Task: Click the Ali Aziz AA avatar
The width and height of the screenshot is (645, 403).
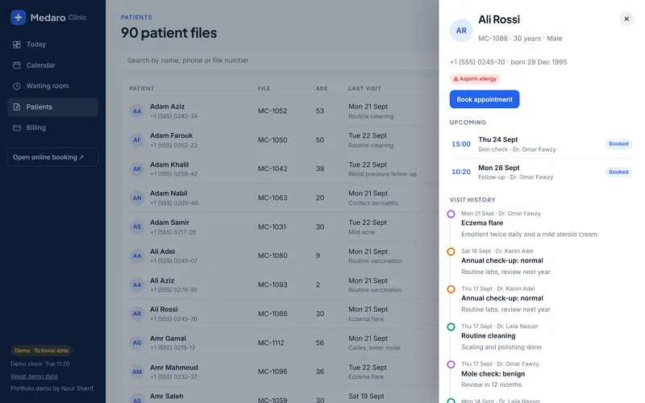Action: (137, 285)
